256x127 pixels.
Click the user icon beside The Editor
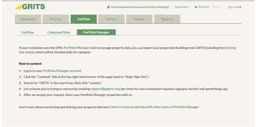click(x=196, y=7)
